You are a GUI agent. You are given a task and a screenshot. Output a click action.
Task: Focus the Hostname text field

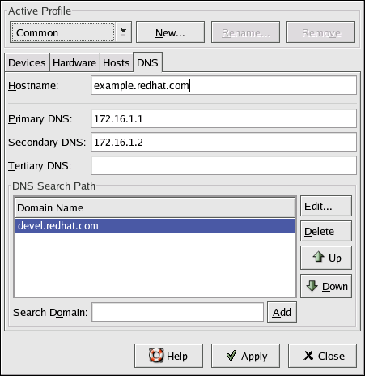pyautogui.click(x=223, y=85)
